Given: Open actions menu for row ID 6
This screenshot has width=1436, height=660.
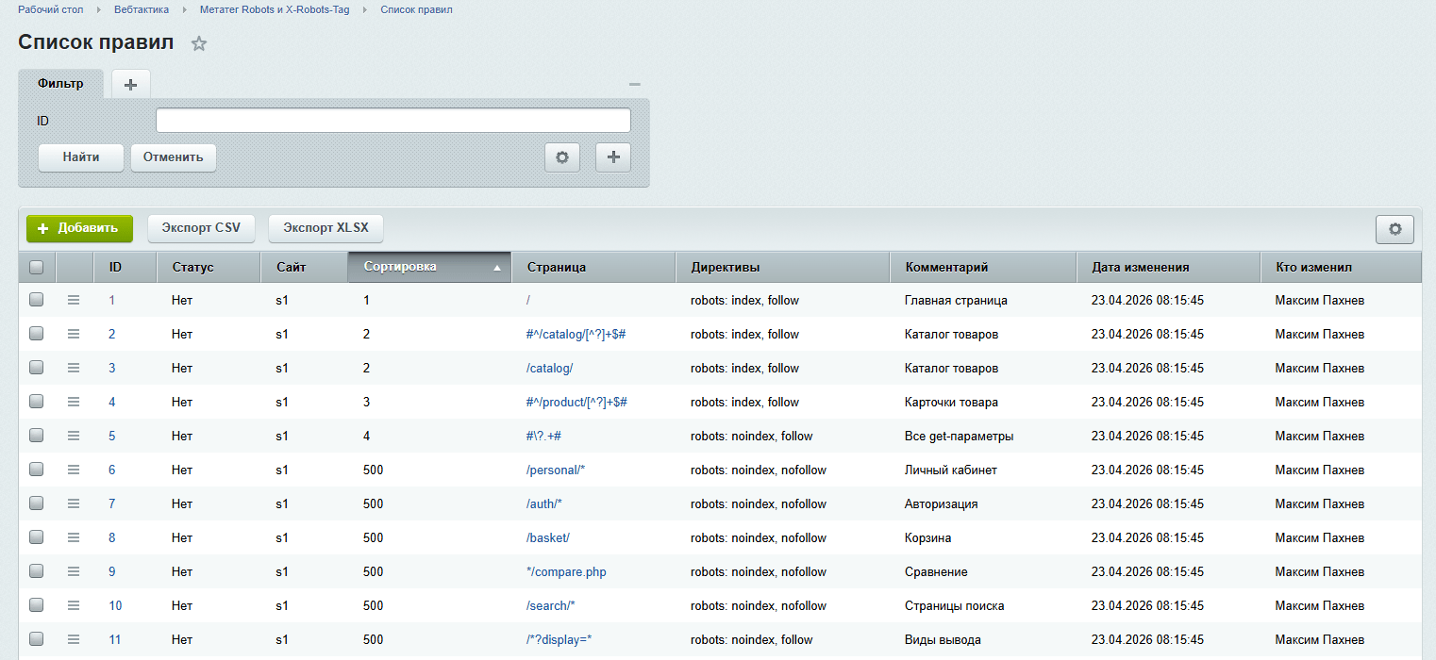Looking at the screenshot, I should [x=74, y=470].
